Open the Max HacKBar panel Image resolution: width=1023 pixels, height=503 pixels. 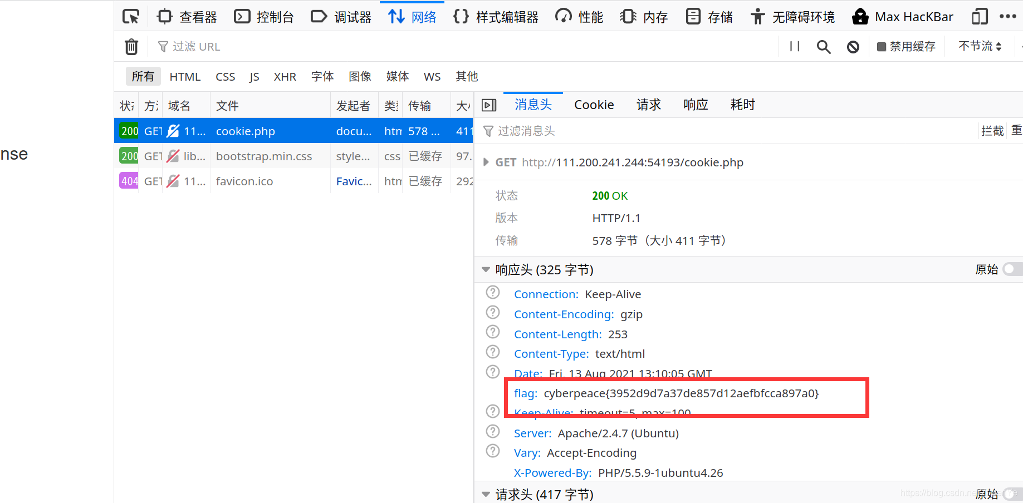tap(903, 17)
